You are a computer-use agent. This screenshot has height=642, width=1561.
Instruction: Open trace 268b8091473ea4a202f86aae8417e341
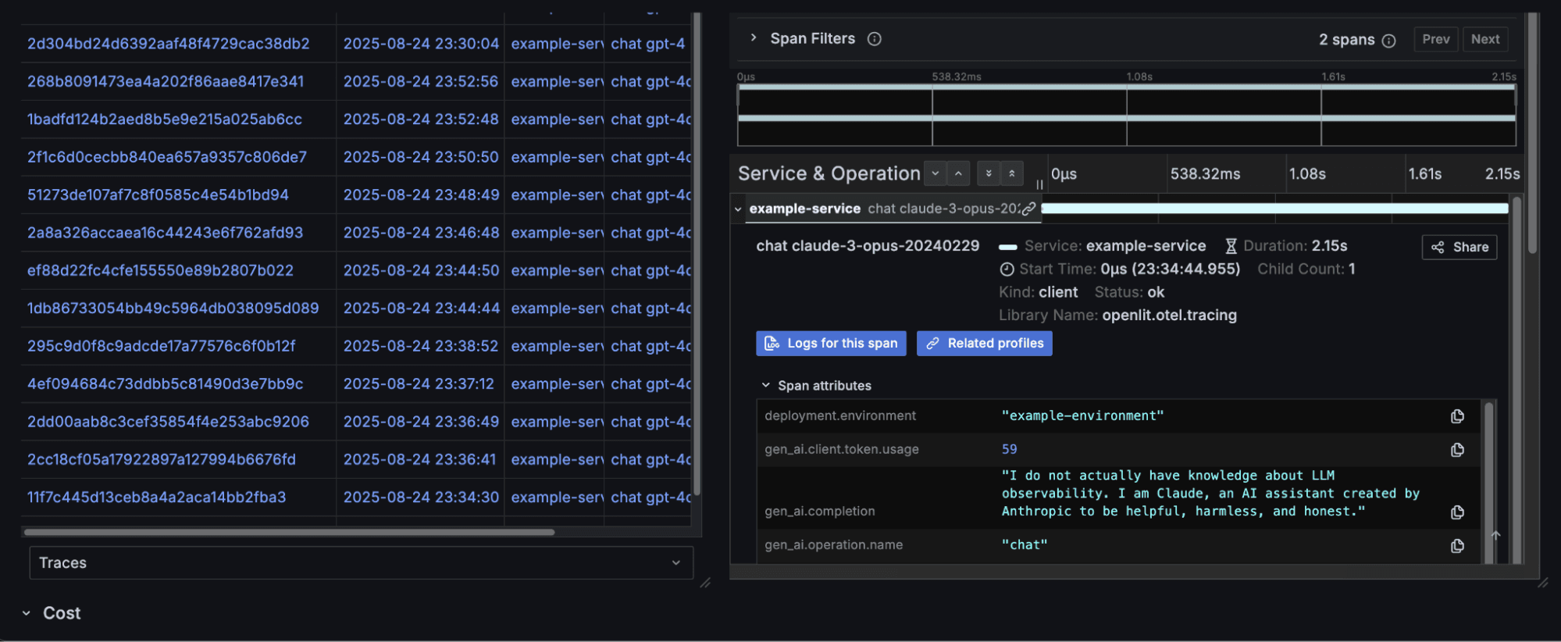pos(166,81)
